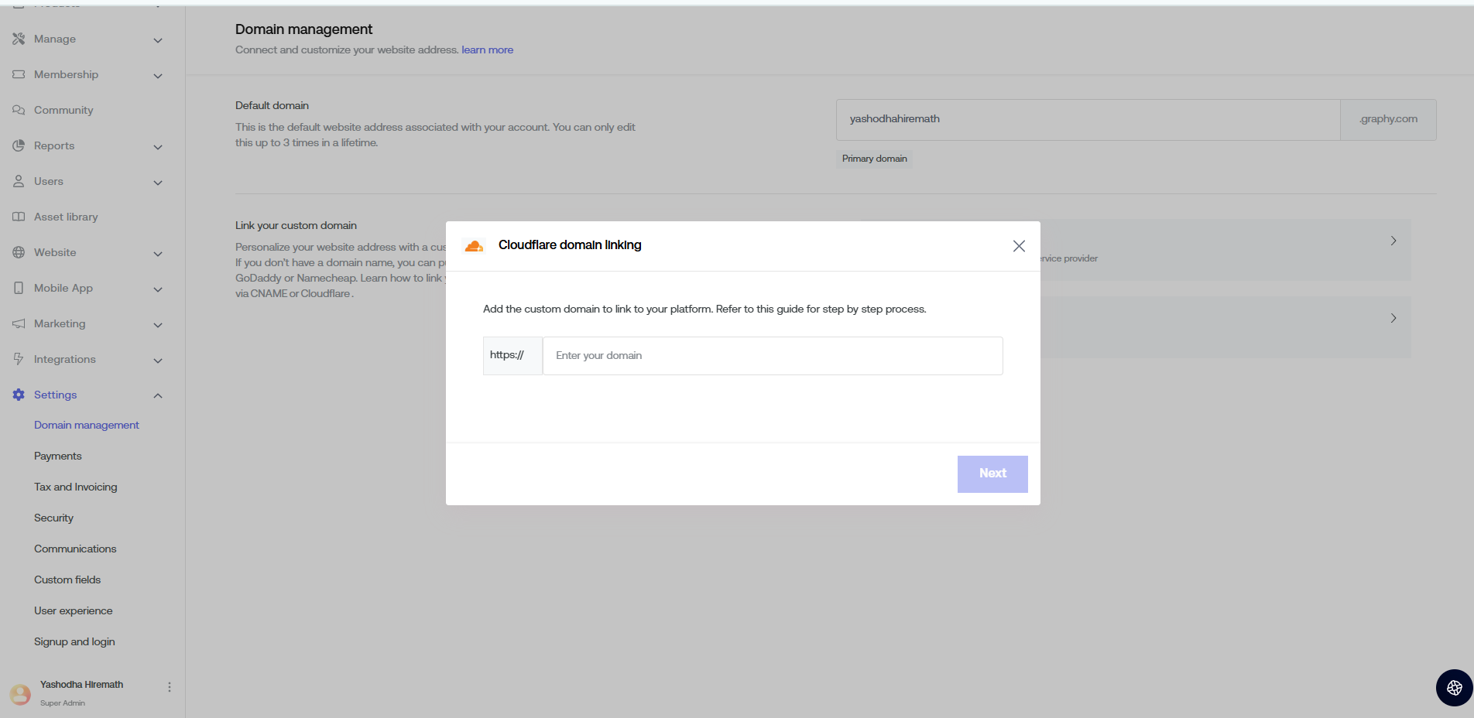The height and width of the screenshot is (718, 1474).
Task: Open the help widget in bottom-right corner
Action: tap(1454, 688)
